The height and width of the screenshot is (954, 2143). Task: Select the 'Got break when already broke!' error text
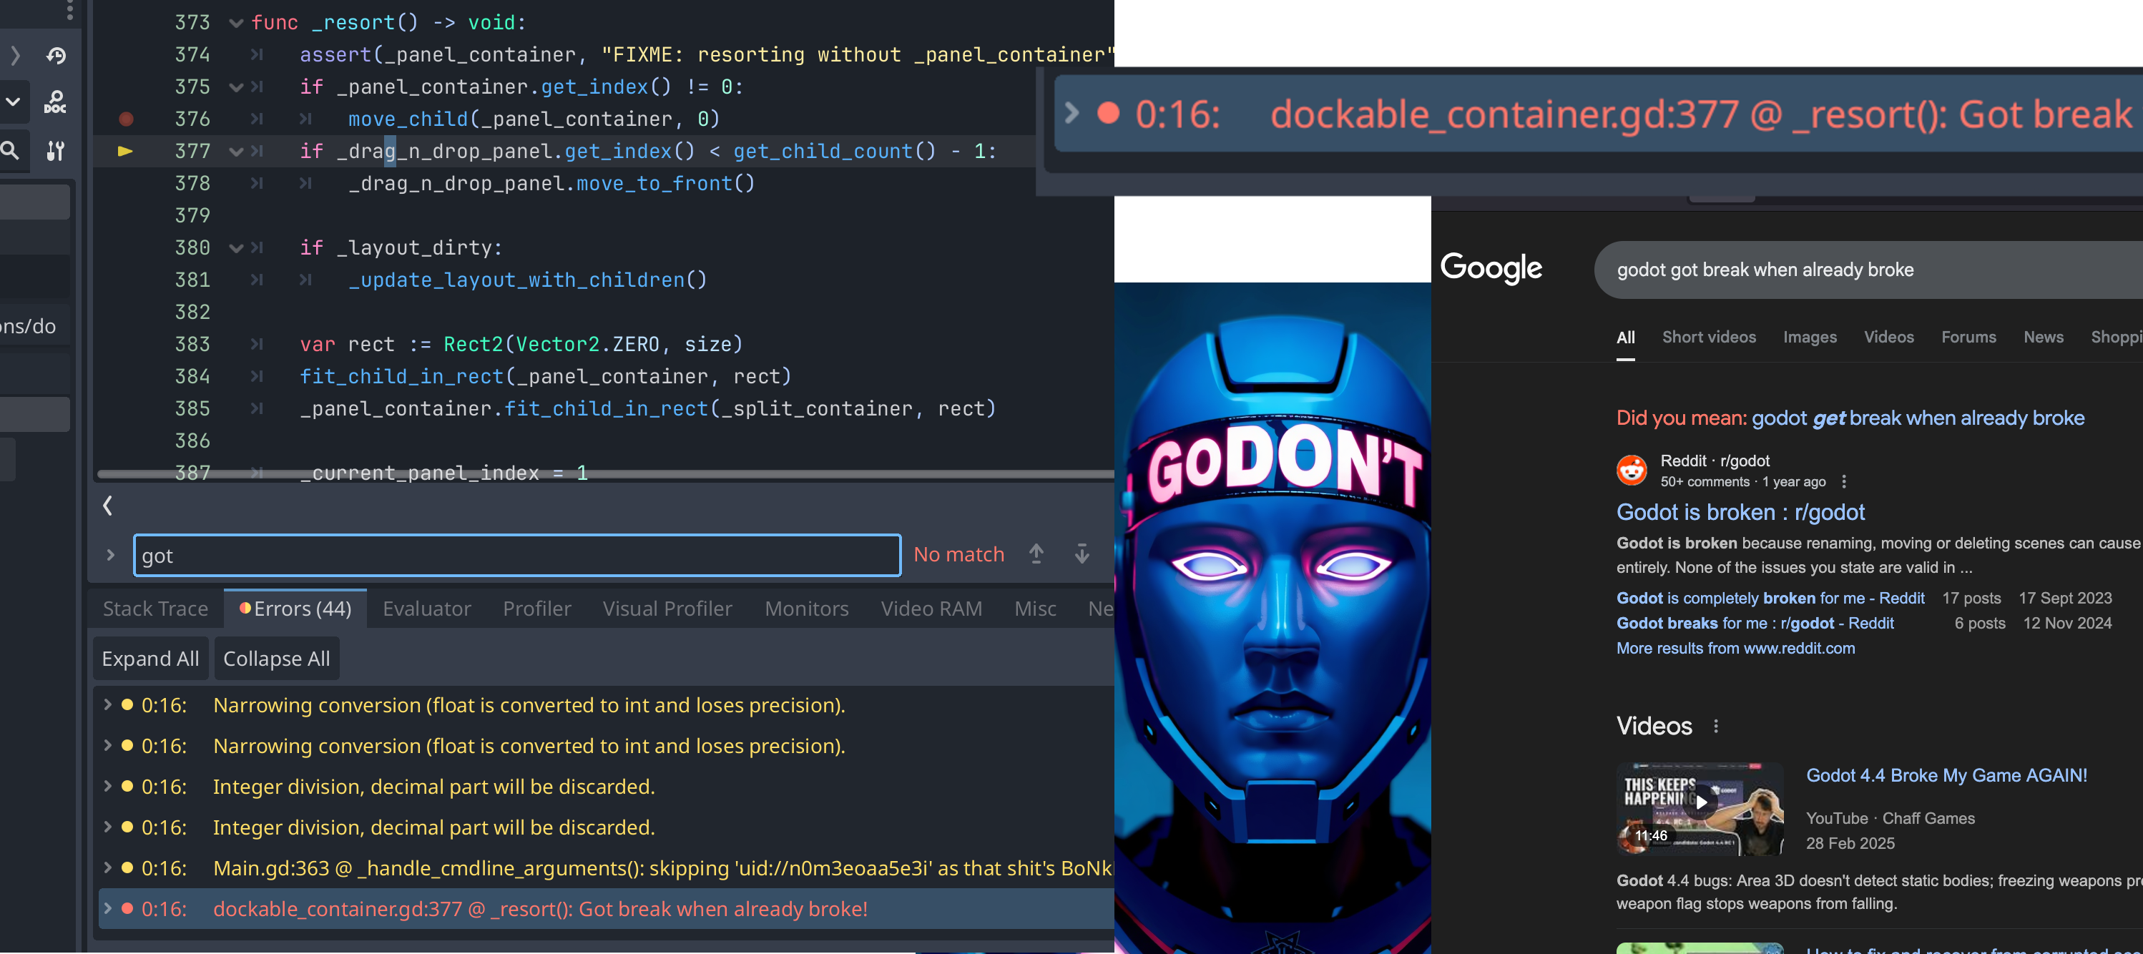pos(723,909)
